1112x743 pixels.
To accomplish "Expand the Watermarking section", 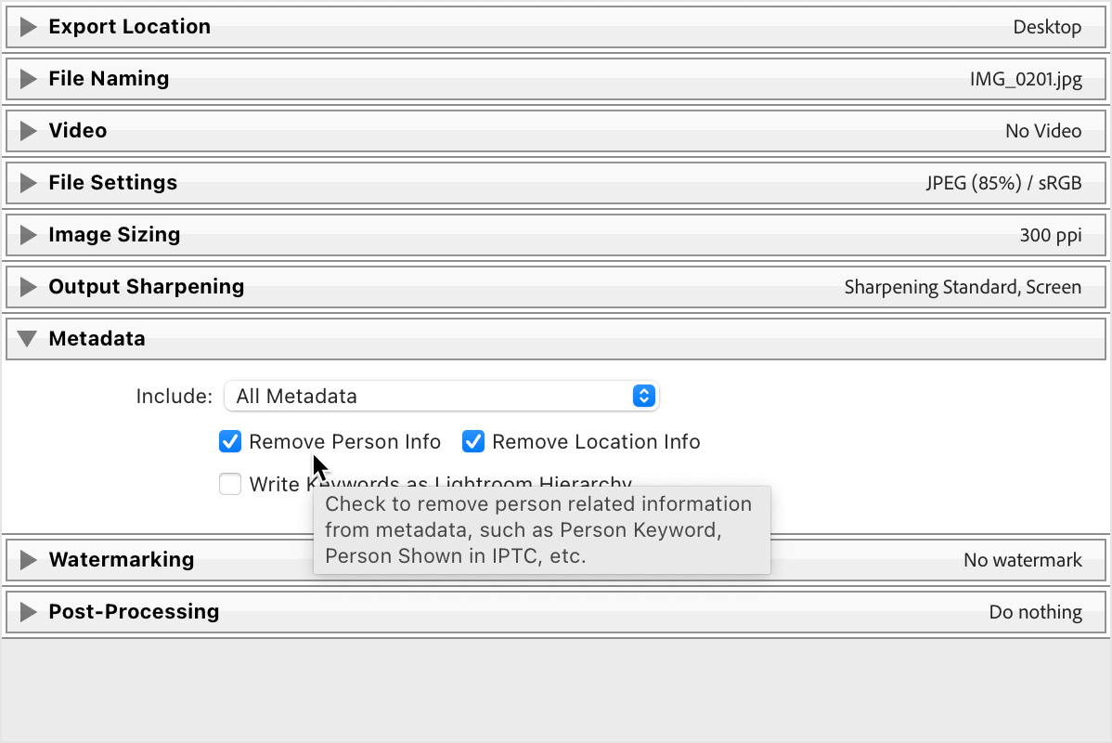I will point(27,559).
